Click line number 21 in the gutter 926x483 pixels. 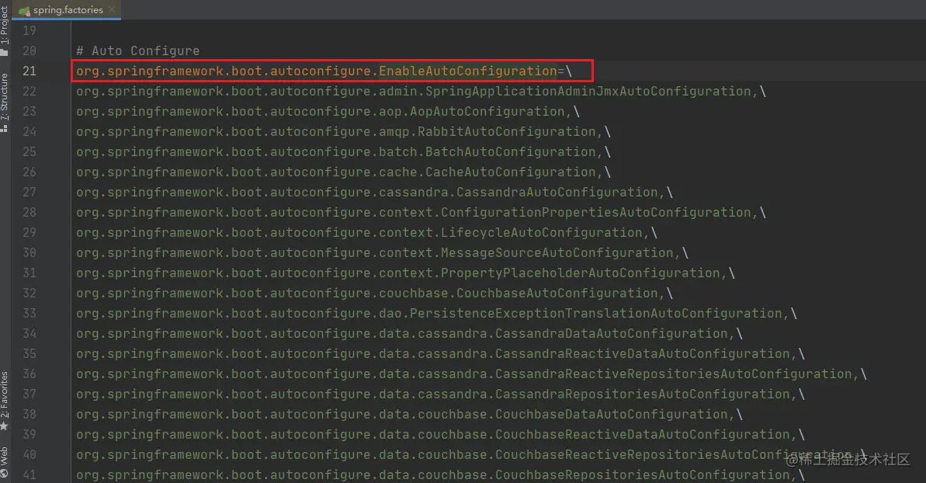click(x=29, y=71)
